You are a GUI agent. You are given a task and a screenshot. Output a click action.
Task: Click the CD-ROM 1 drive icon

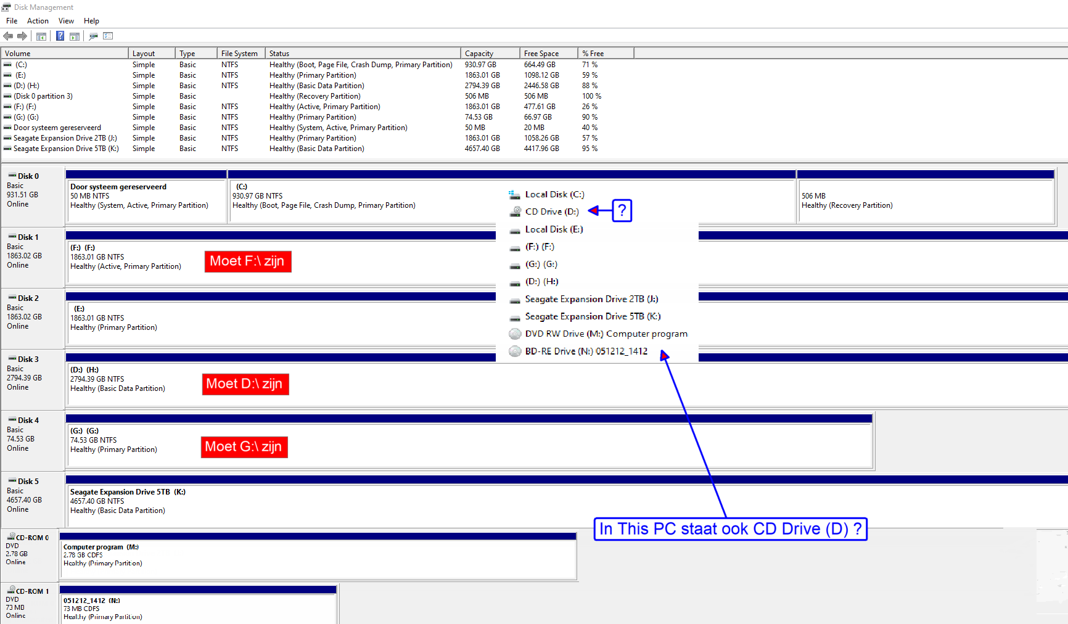tap(10, 591)
